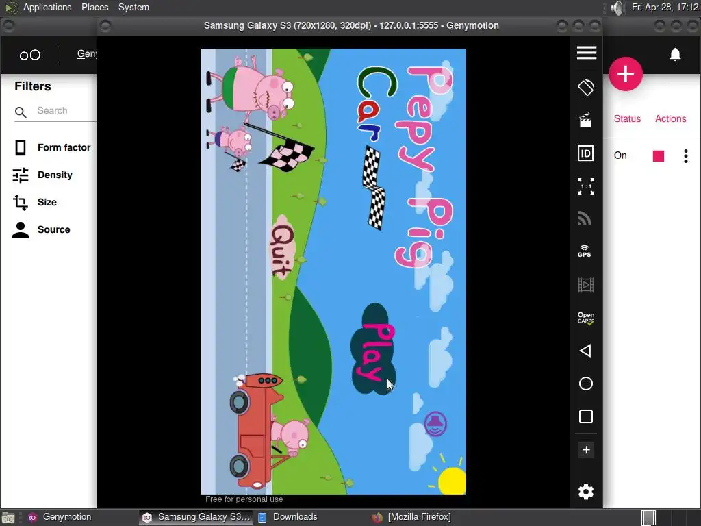Open the screen capture clapperboard tool
This screenshot has width=701, height=526.
(x=586, y=120)
